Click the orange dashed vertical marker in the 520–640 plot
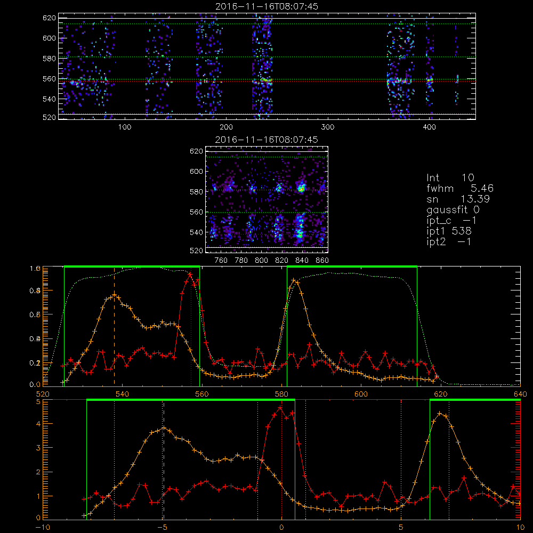The image size is (533, 533). point(114,326)
